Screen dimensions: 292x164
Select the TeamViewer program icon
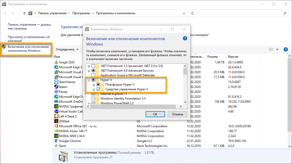point(57,82)
